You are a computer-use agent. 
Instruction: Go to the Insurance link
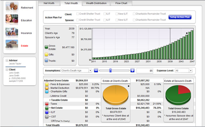(x=26, y=33)
